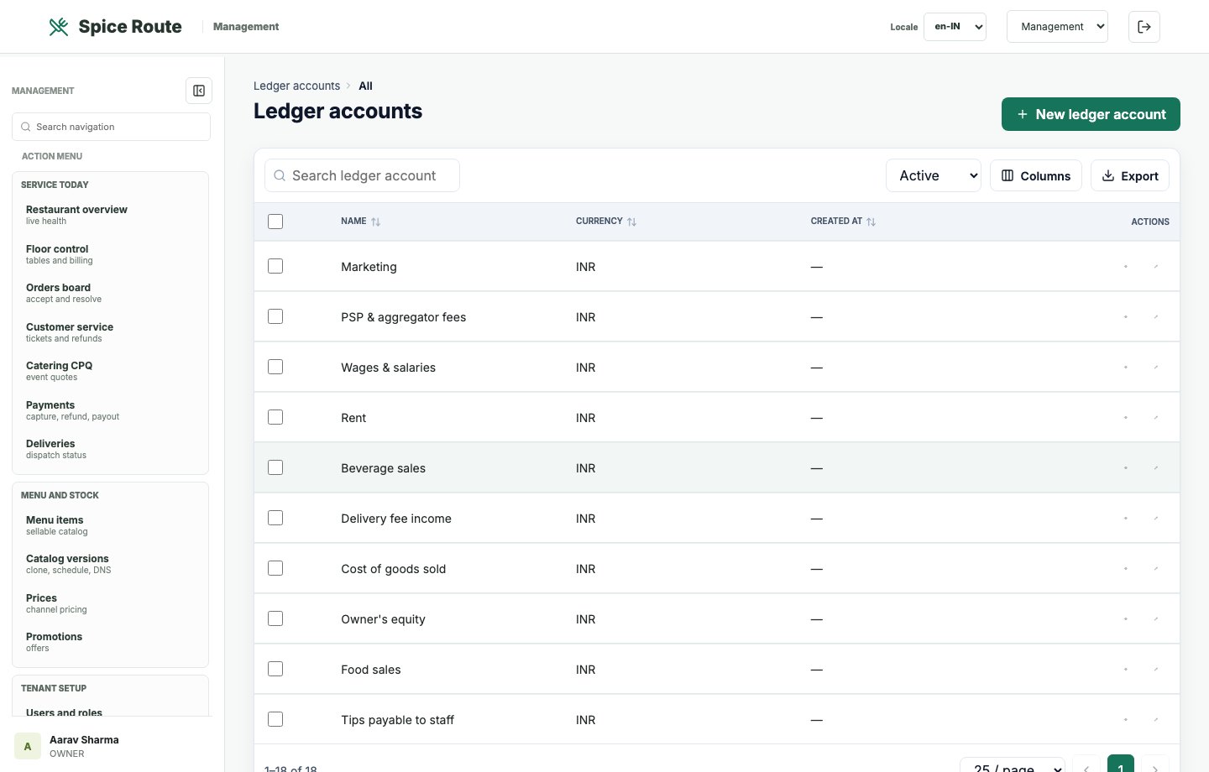Click the 'Cost of goods sold' name cell
The width and height of the screenshot is (1209, 772).
[x=394, y=569]
